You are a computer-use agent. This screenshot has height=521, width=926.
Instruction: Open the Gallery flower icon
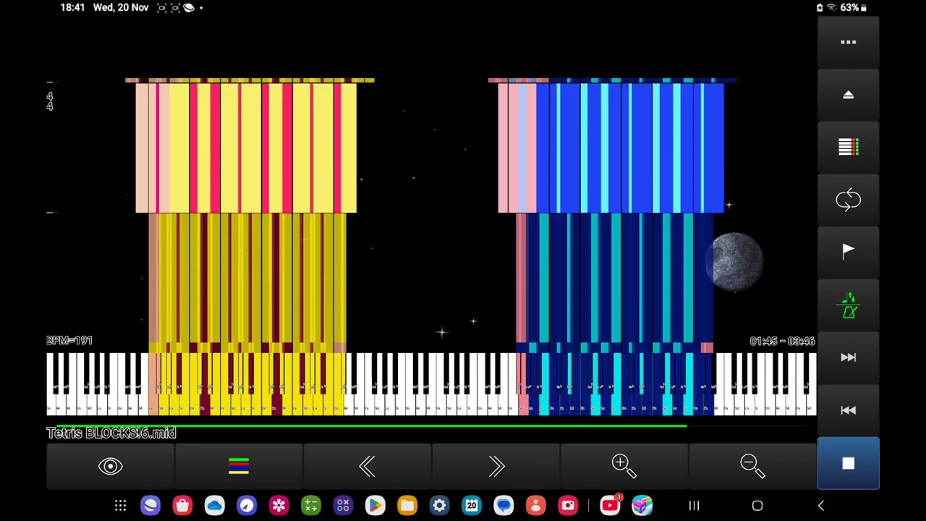[x=279, y=506]
